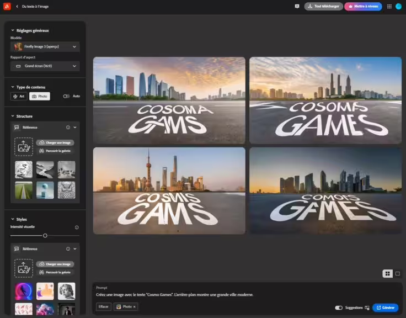Open the Modèle Firefly Image 3 dropdown
Screen dimensions: 406x318
(x=45, y=47)
